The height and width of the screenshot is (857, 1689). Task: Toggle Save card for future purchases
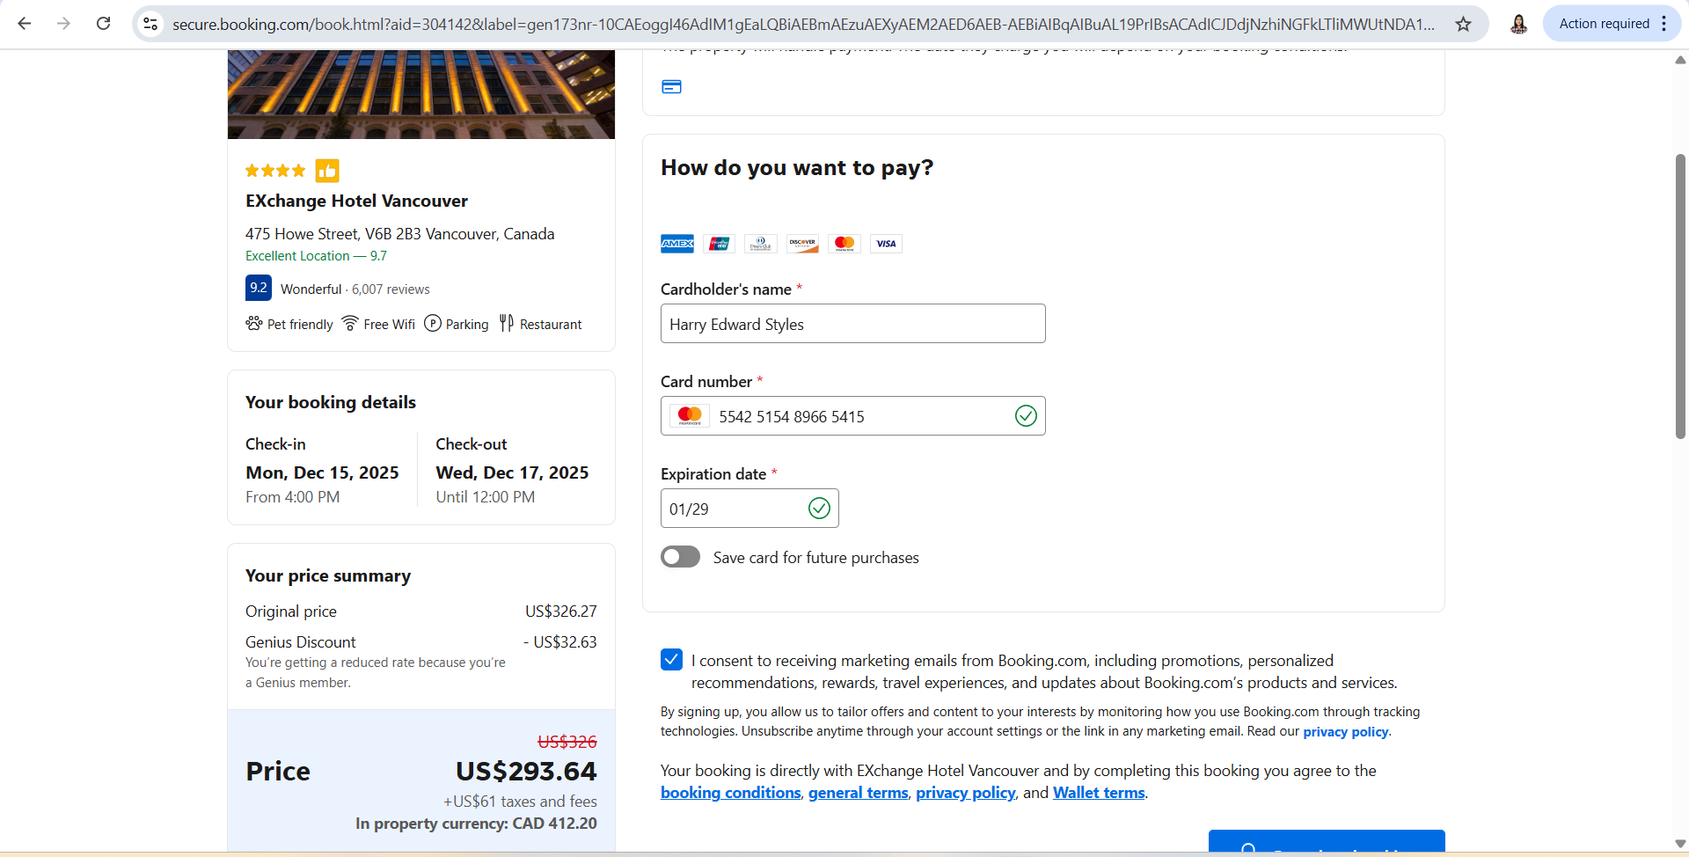[680, 557]
